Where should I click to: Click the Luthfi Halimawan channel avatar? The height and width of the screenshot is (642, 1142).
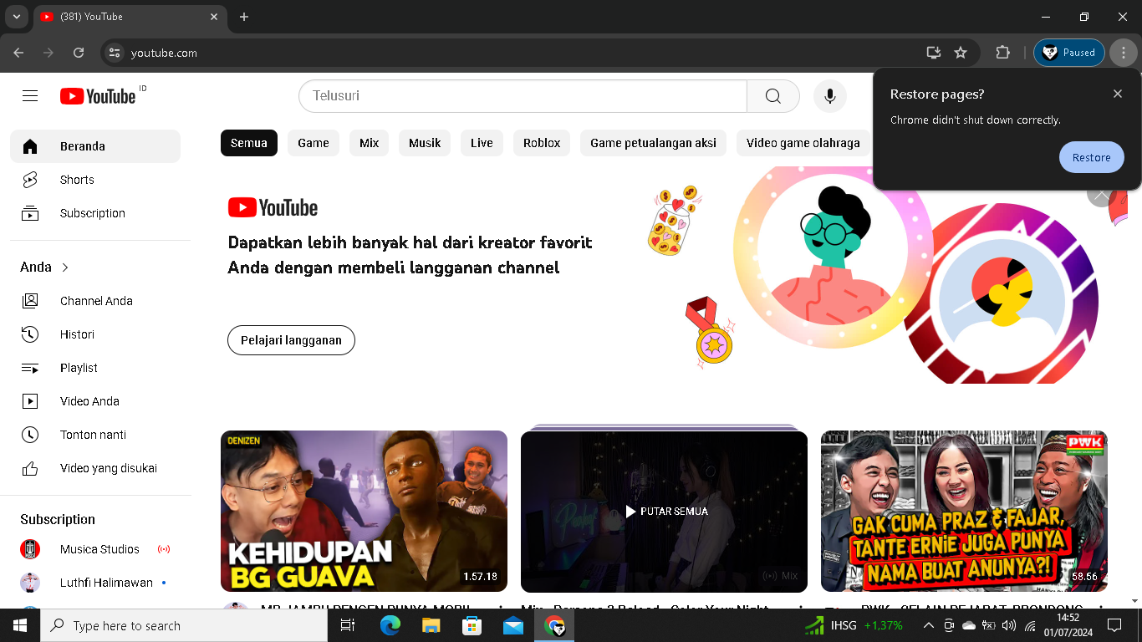coord(30,583)
